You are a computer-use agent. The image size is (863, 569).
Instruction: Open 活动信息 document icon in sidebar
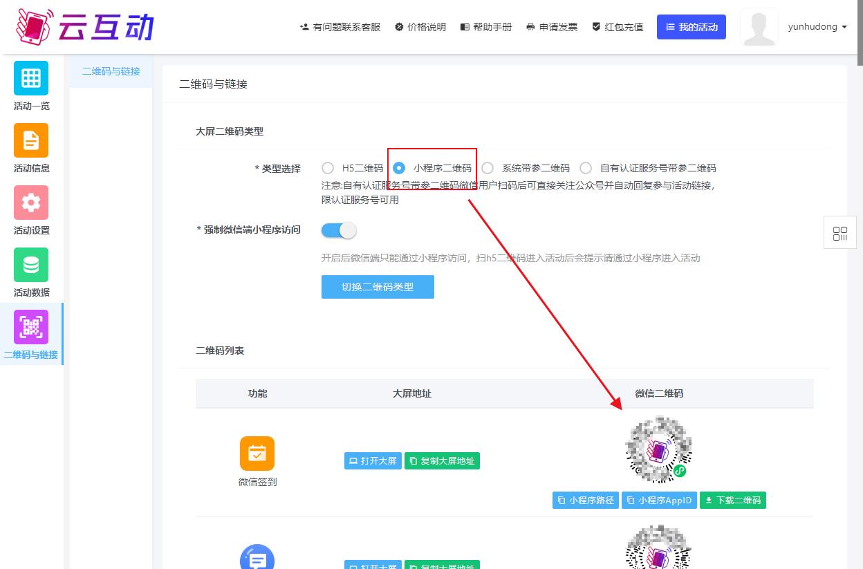(31, 140)
